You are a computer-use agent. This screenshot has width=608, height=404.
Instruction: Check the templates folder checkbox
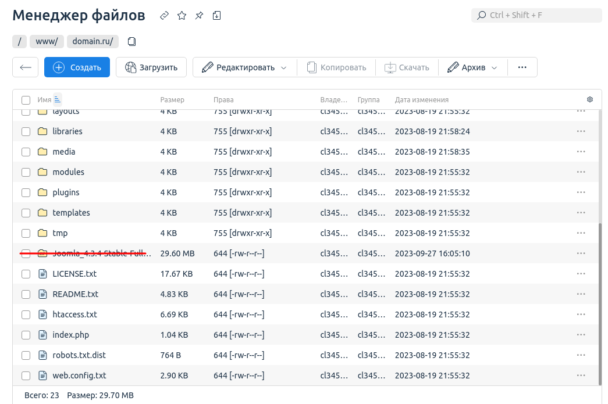point(26,213)
